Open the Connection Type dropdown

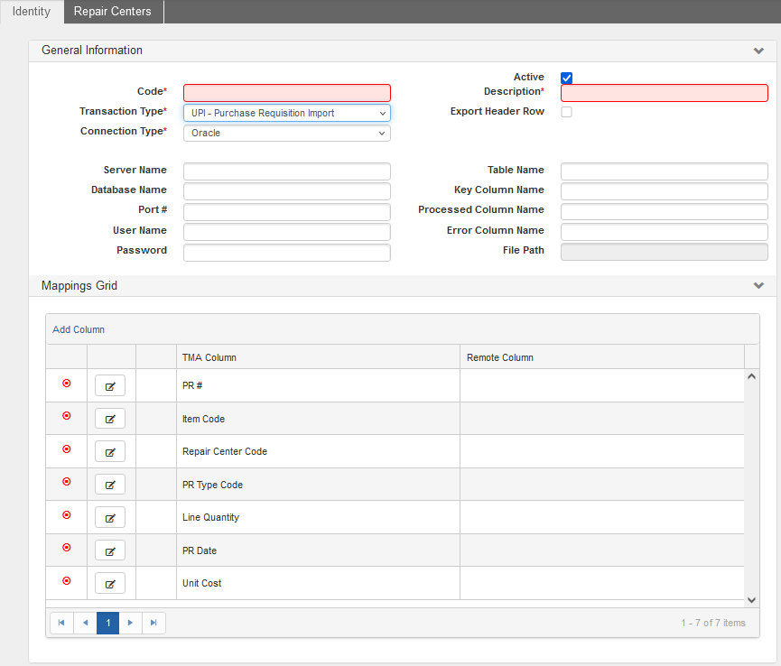click(x=286, y=133)
